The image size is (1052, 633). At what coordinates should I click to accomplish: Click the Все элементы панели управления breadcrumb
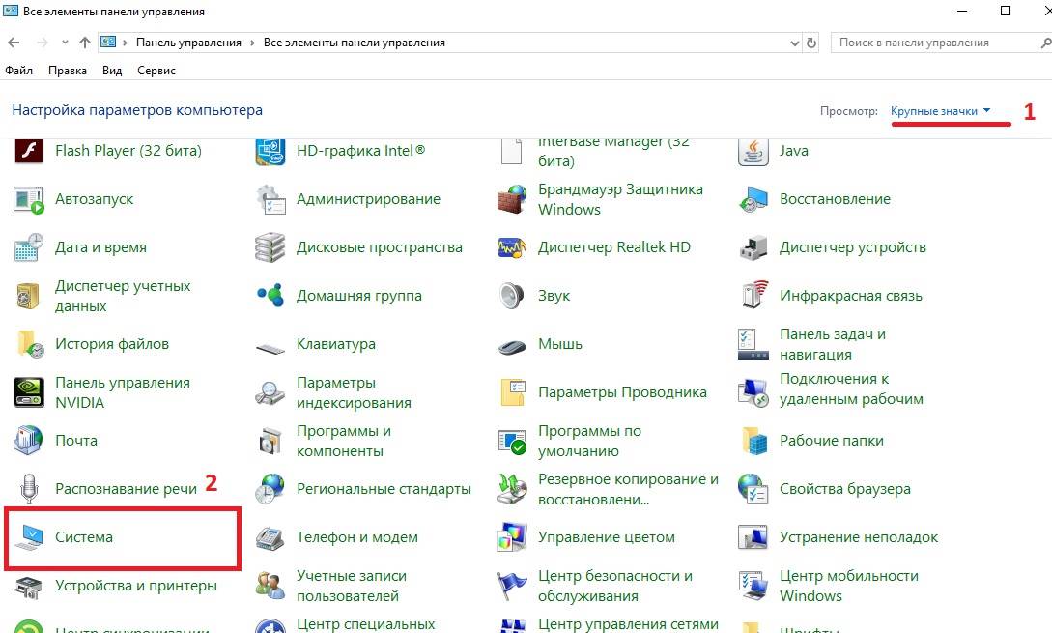(355, 43)
